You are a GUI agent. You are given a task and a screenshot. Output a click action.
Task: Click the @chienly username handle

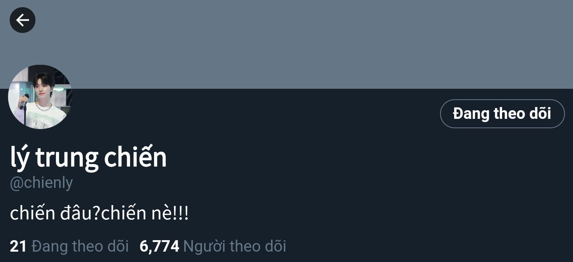[x=41, y=183]
